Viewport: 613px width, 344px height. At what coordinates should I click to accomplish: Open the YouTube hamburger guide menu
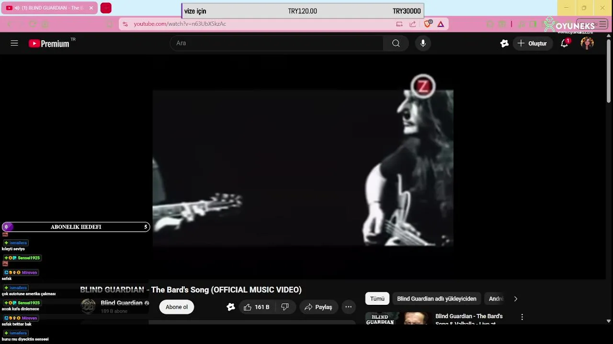click(14, 43)
